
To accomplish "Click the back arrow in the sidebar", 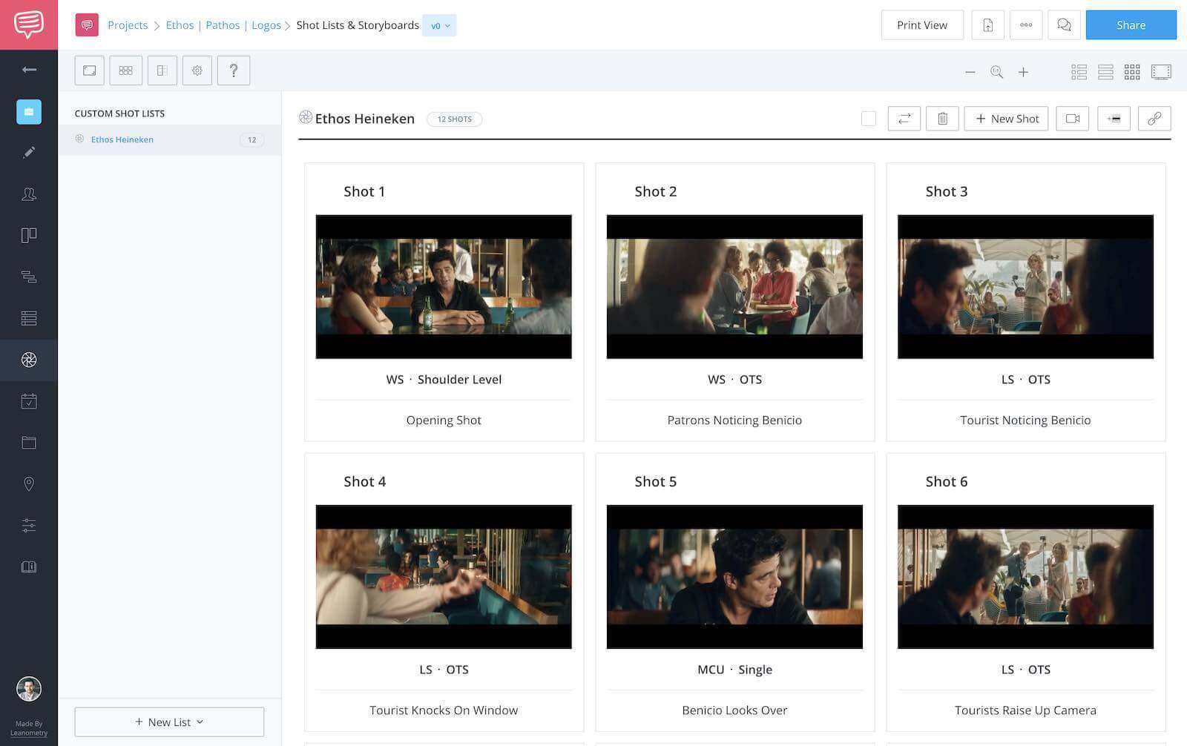I will (x=29, y=70).
